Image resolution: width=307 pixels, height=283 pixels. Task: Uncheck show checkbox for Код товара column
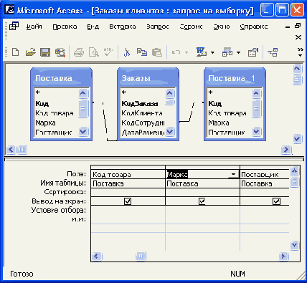pos(128,201)
